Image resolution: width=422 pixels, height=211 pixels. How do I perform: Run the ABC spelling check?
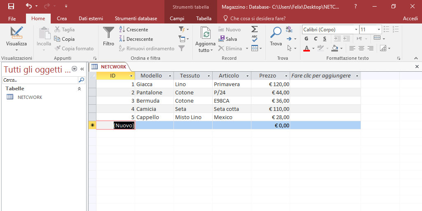pyautogui.click(x=255, y=38)
